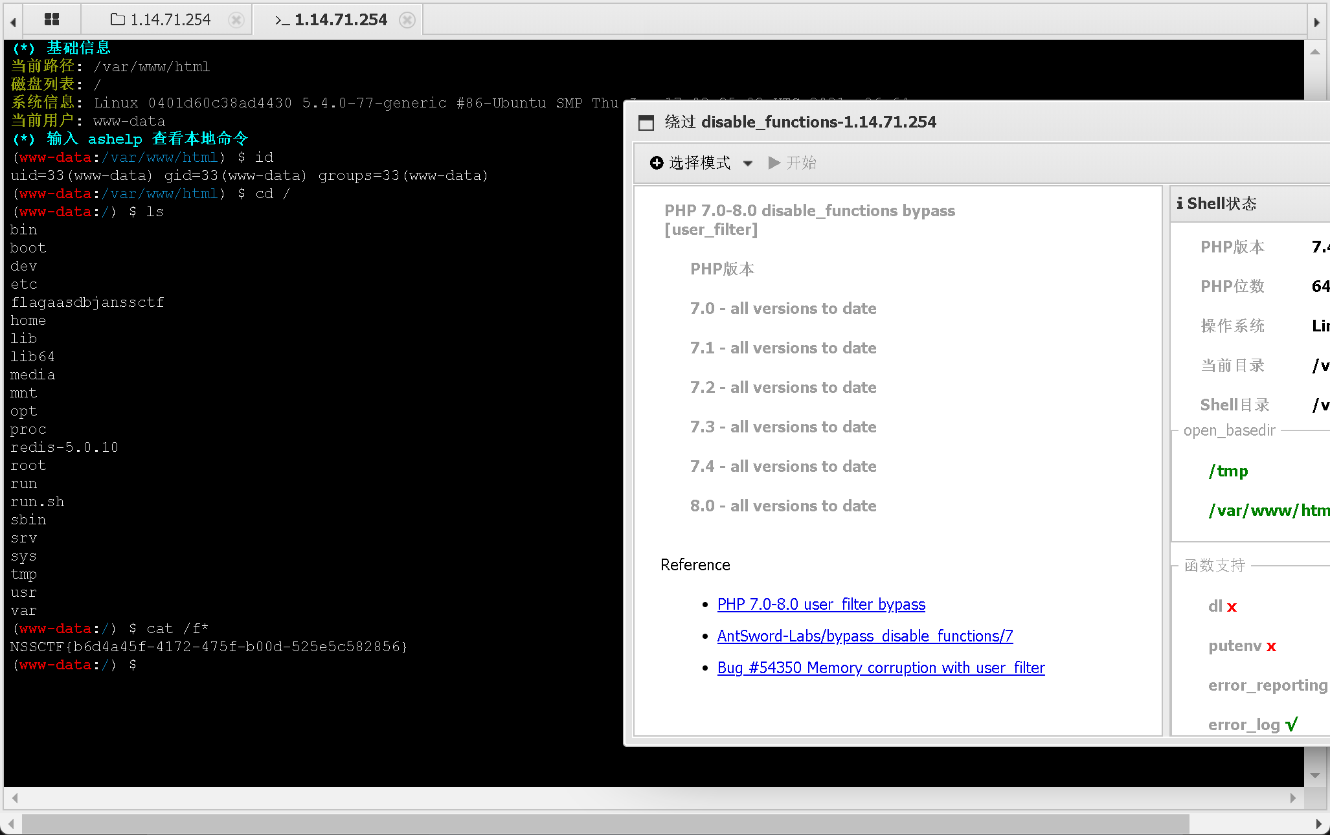
Task: Click the window icon in bypass dialog title
Action: 646,122
